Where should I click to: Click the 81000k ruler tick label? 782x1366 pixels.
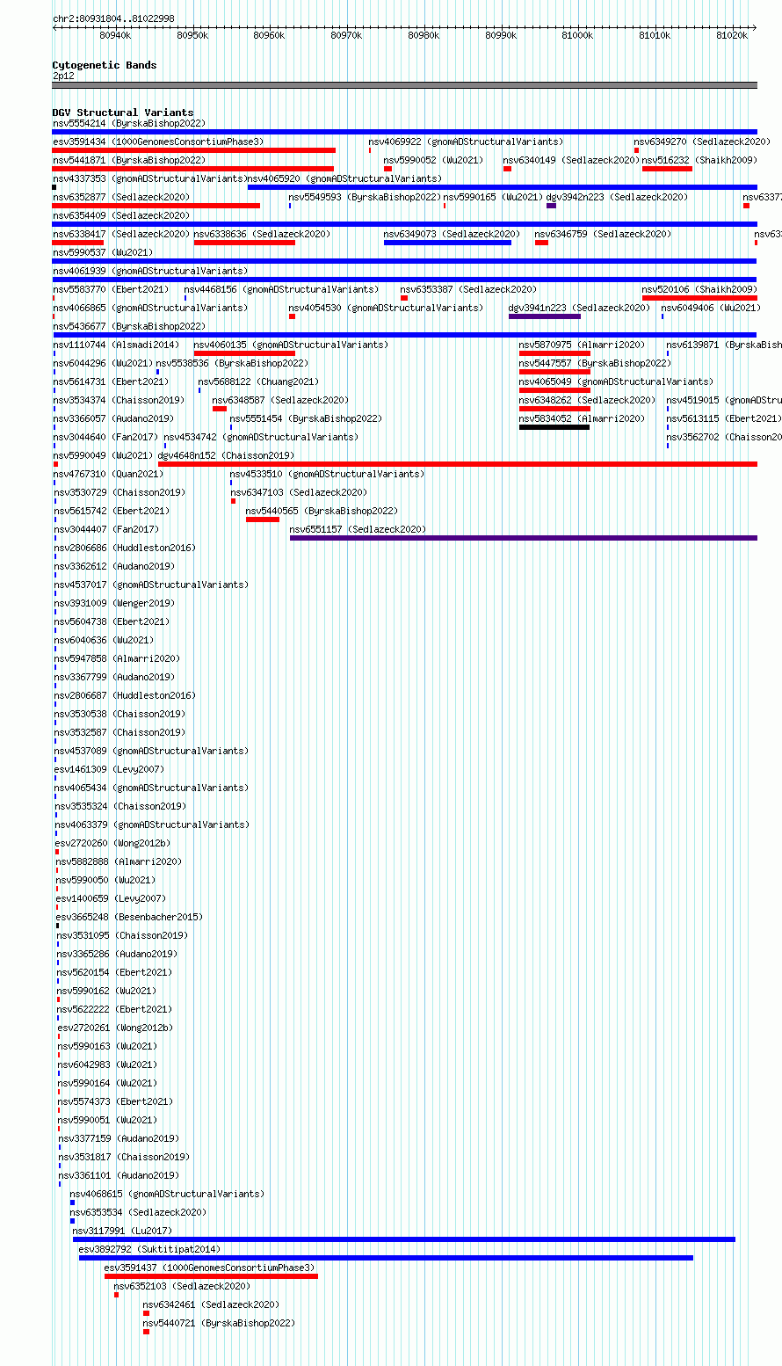click(x=577, y=35)
